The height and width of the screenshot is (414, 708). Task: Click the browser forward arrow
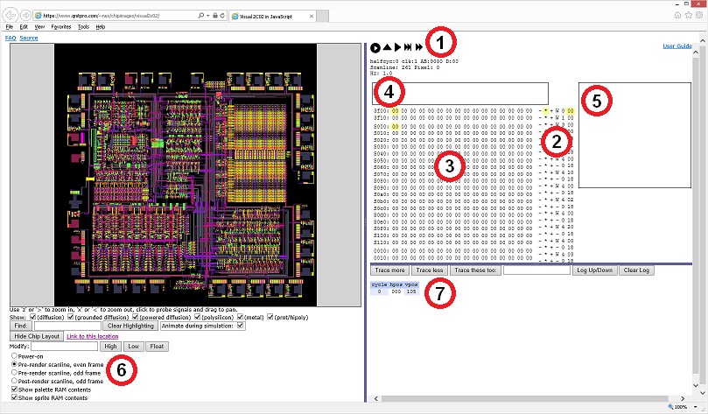point(25,16)
